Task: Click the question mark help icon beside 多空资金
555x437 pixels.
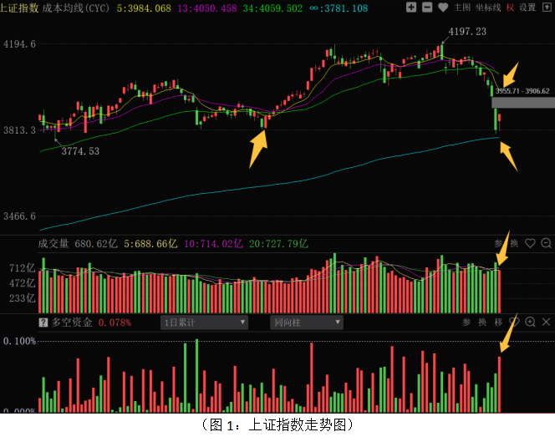Action: [x=43, y=322]
